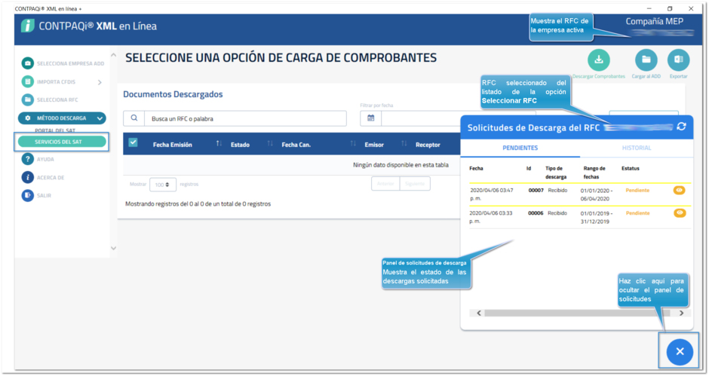Select Servicios del SAT option
The width and height of the screenshot is (709, 376).
(62, 142)
